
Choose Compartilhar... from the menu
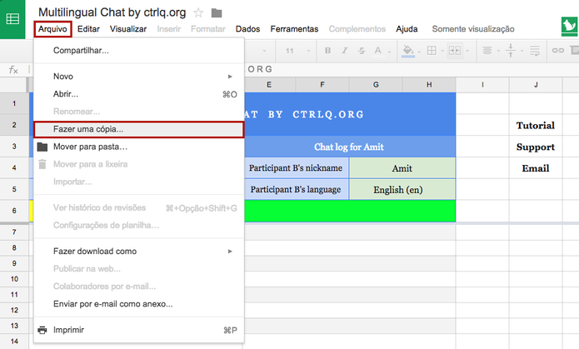[x=139, y=51]
